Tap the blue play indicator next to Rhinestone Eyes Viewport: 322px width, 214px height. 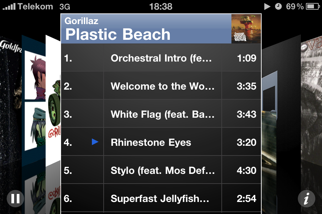point(95,141)
